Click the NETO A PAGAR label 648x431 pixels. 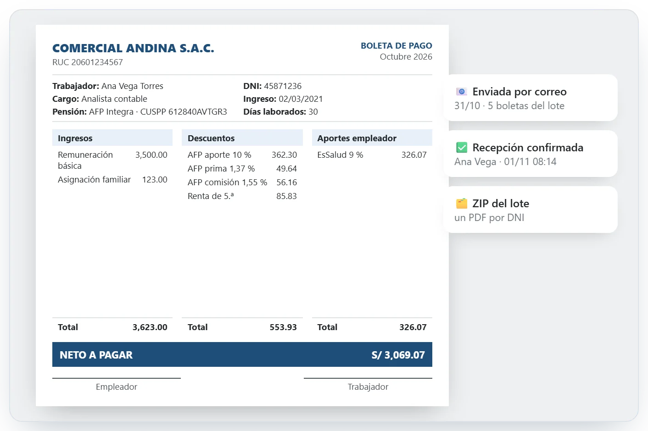(x=96, y=355)
